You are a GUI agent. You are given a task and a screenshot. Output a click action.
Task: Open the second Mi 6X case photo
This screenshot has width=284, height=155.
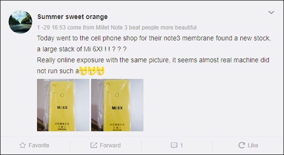(117, 105)
